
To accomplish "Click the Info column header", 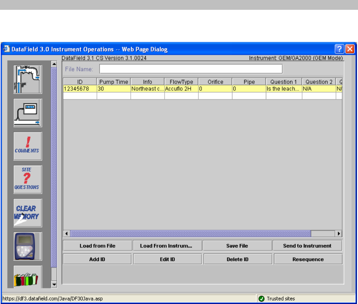I will (x=147, y=82).
